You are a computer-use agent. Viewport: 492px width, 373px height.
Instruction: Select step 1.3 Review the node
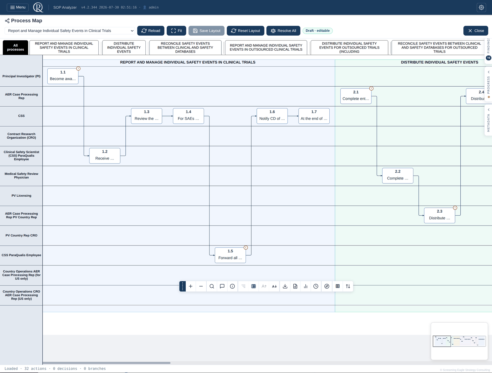(146, 116)
